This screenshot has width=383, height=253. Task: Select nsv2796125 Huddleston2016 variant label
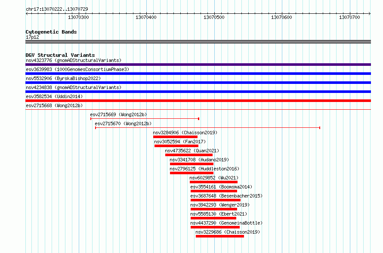click(204, 169)
